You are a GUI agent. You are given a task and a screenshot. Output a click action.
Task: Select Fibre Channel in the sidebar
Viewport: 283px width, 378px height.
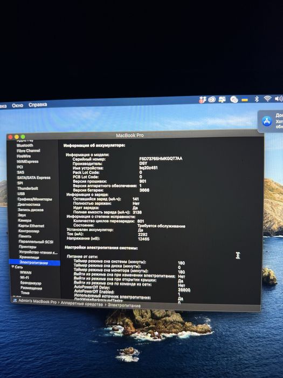(x=29, y=151)
